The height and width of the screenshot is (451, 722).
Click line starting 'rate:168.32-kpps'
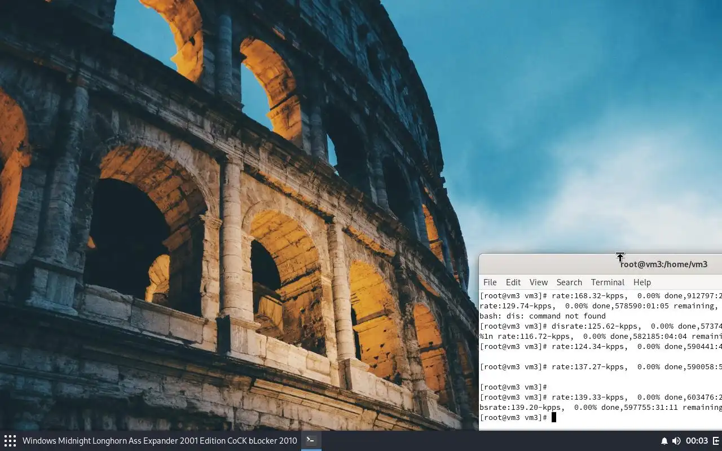pos(601,296)
